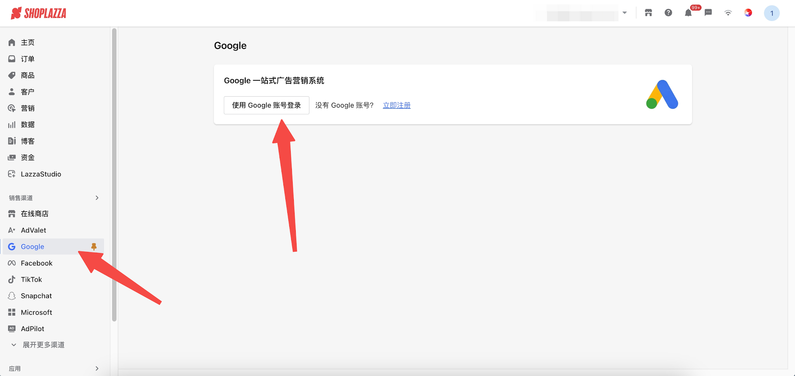Click the 没有 Google 账号? text
Screen dimensions: 795x376
(x=344, y=105)
